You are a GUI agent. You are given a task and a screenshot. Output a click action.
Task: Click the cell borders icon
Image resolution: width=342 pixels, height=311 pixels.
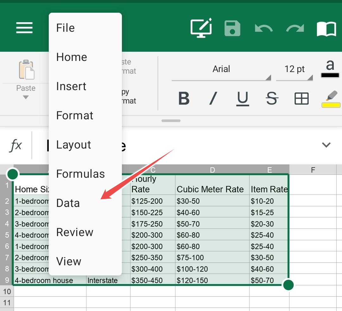coord(301,99)
